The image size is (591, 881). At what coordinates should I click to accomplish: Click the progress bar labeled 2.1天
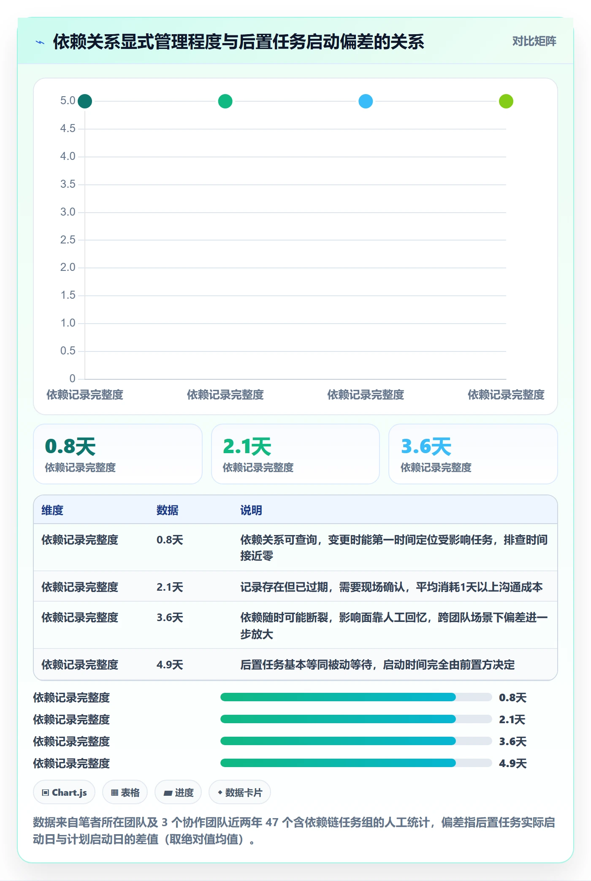[x=356, y=719]
